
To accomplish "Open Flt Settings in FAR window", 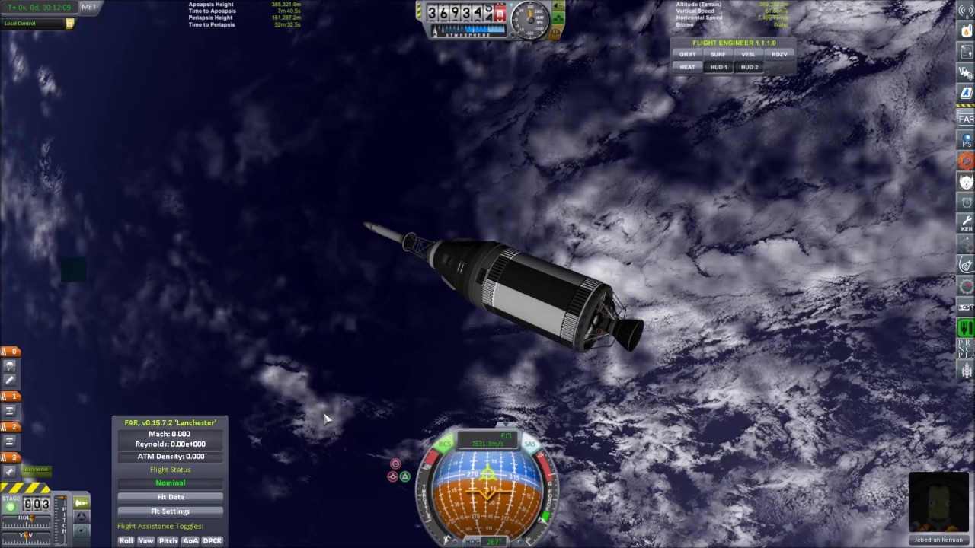I will click(171, 511).
